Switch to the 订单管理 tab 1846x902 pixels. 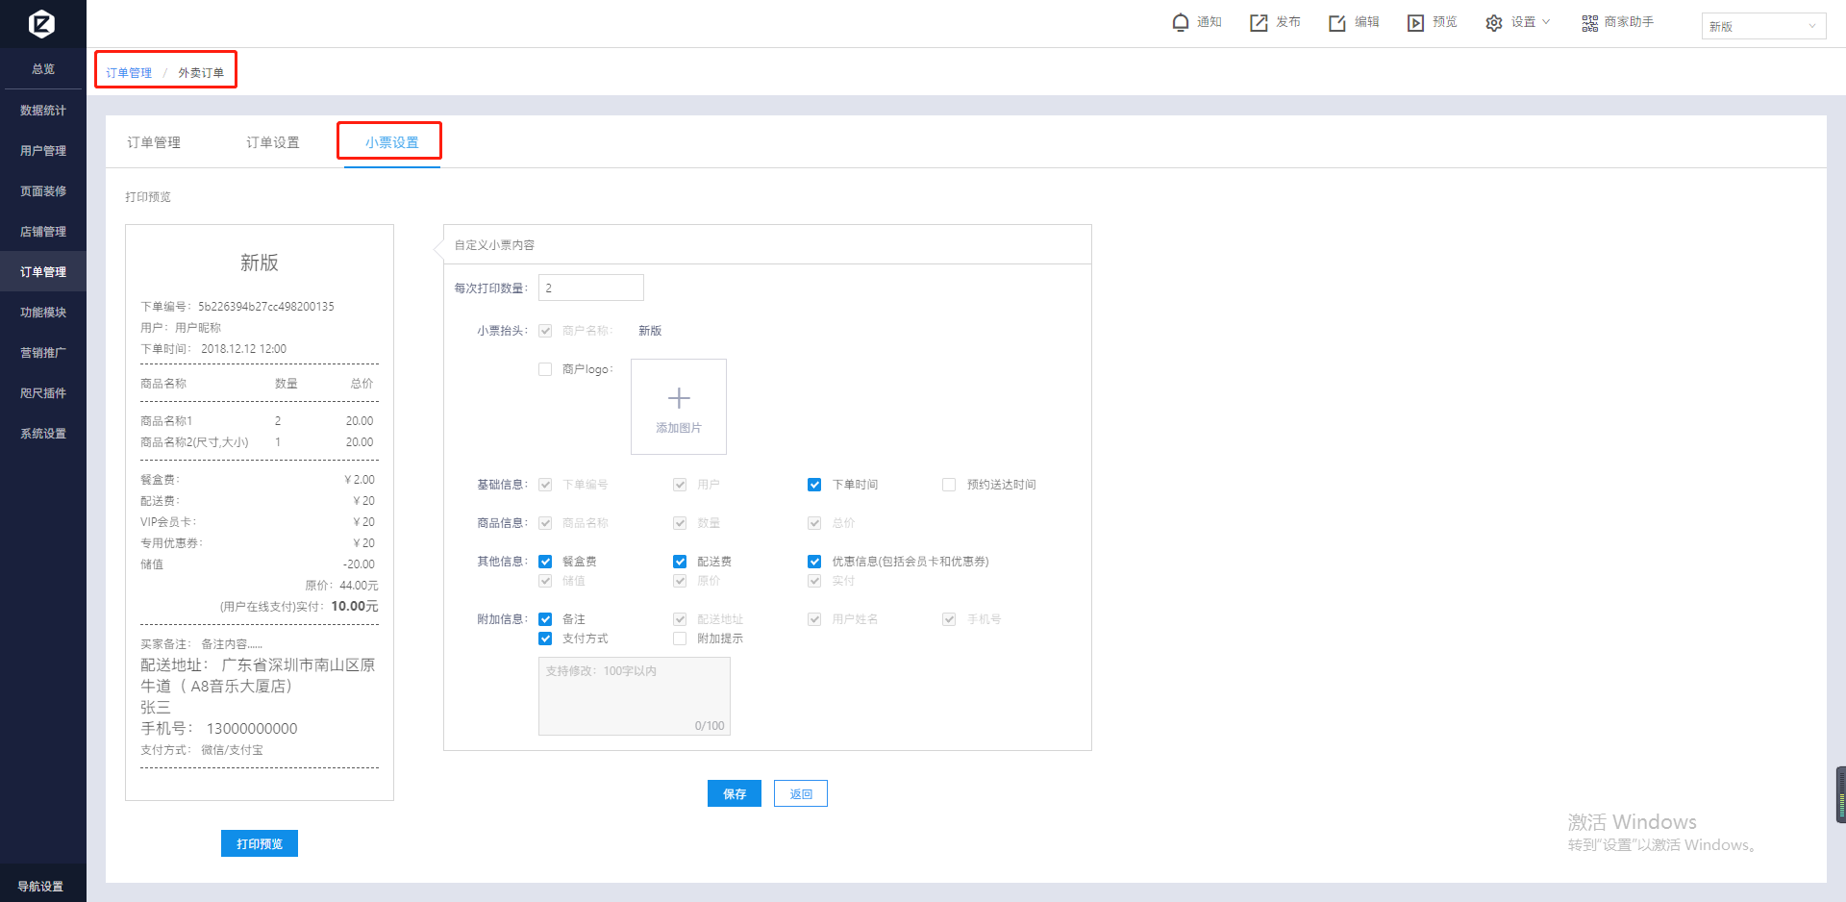(x=154, y=142)
